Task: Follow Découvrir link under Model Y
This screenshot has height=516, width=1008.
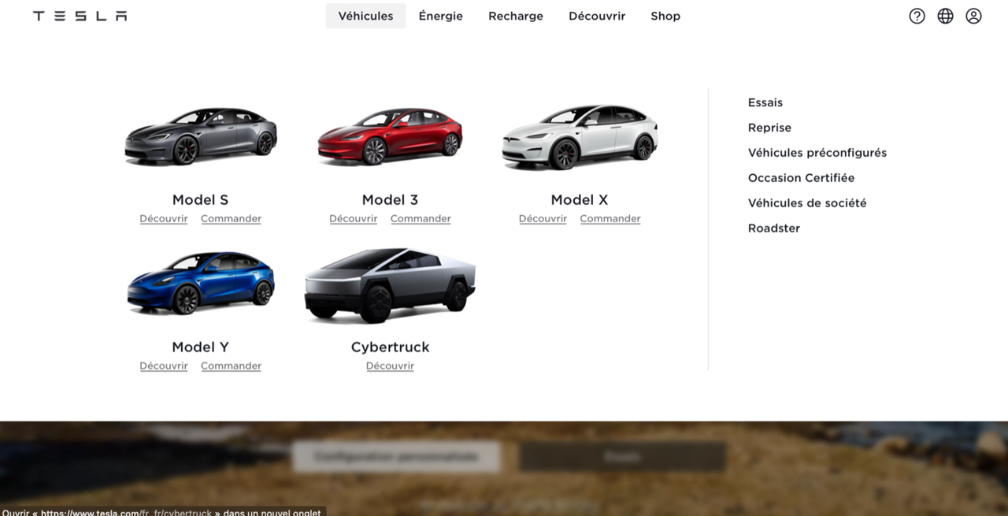Action: pos(164,366)
